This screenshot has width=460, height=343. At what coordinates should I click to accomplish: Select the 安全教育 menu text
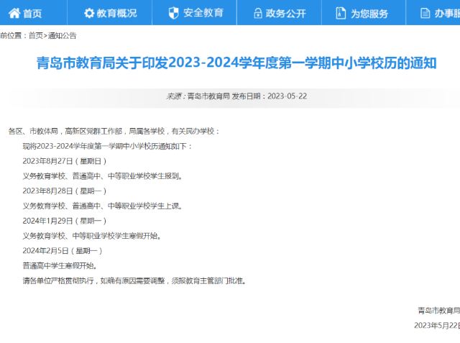coord(203,14)
